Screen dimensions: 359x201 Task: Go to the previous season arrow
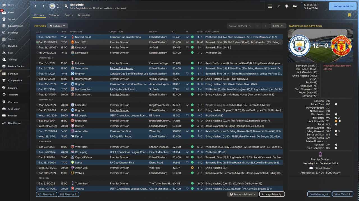point(258,26)
